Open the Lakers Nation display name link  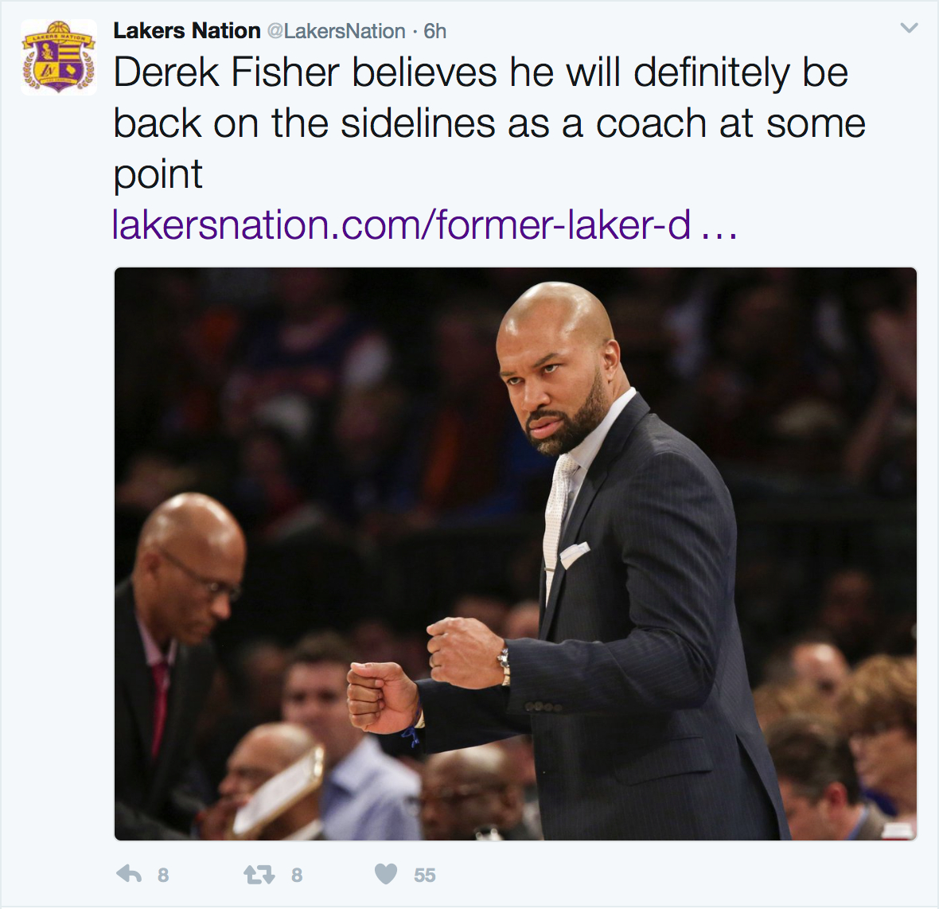[187, 30]
